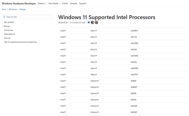This screenshot has width=189, height=116.
Task: Select Customize in the sidebar
Action: [9, 30]
